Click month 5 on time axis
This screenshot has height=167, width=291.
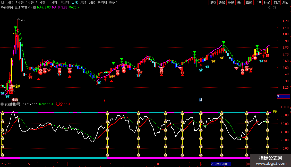click(x=29, y=164)
